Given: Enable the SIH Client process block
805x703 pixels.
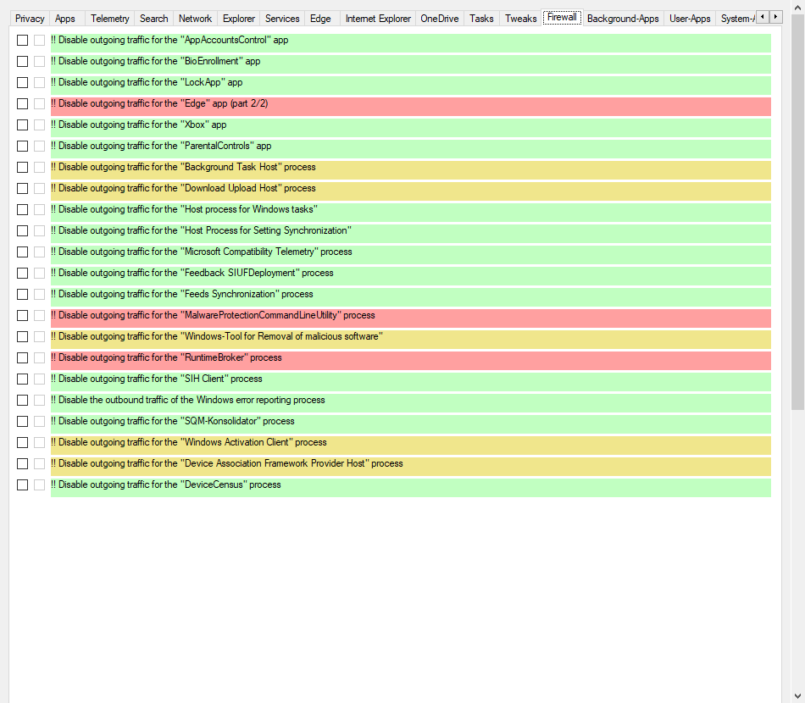Looking at the screenshot, I should (23, 379).
